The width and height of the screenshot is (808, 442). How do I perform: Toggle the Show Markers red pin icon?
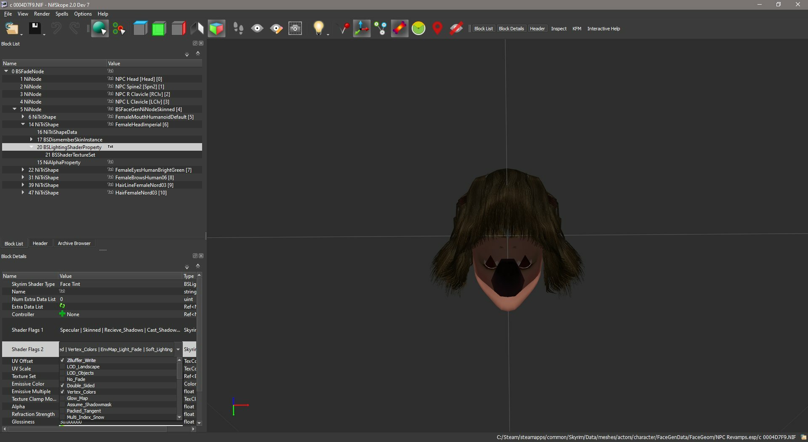coord(437,29)
